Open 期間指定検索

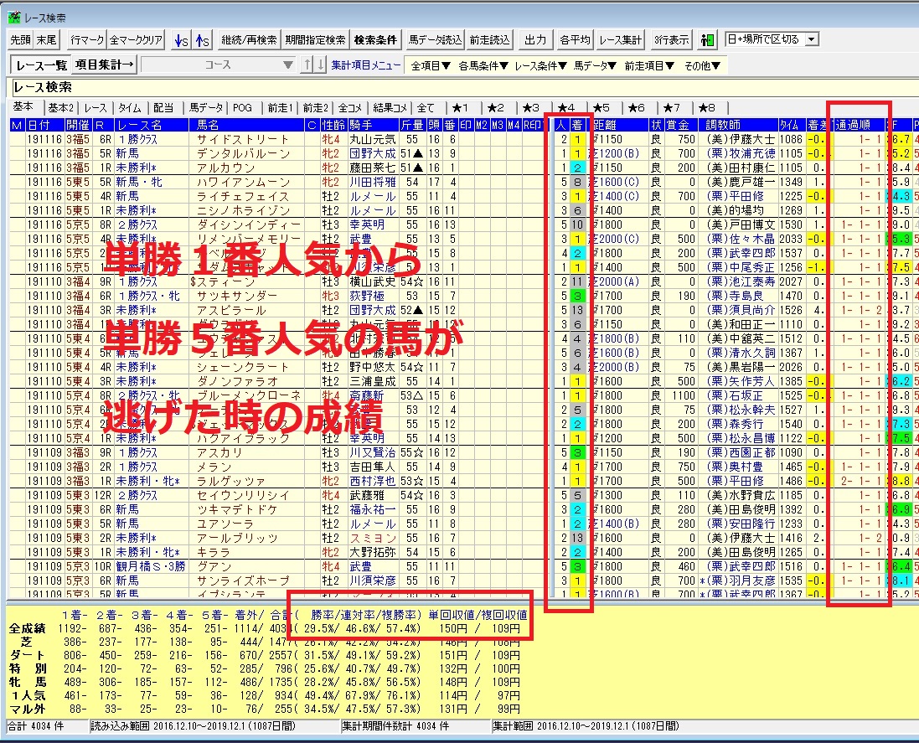[315, 40]
